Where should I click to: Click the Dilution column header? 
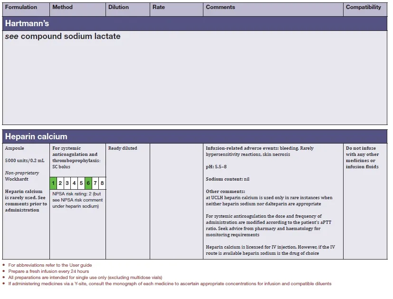(x=118, y=8)
